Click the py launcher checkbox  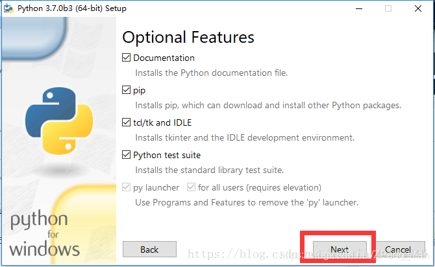[x=126, y=187]
